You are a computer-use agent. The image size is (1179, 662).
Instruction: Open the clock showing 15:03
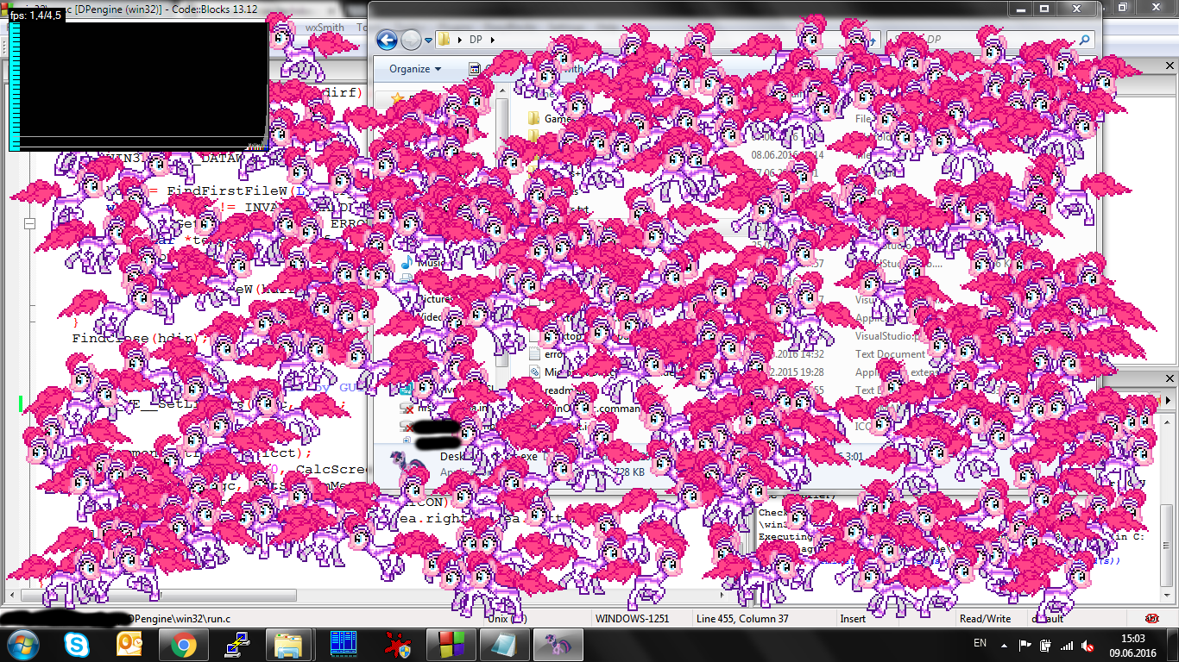point(1134,645)
